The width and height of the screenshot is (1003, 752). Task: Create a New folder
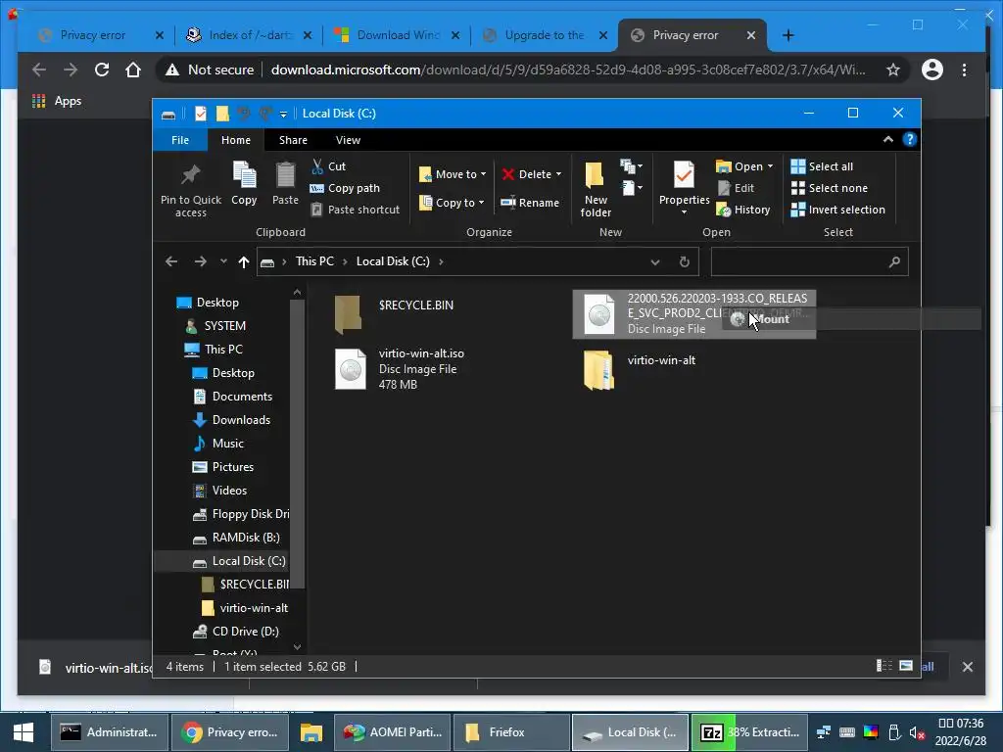pyautogui.click(x=596, y=189)
